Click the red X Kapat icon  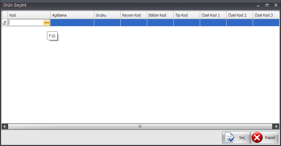click(x=257, y=138)
